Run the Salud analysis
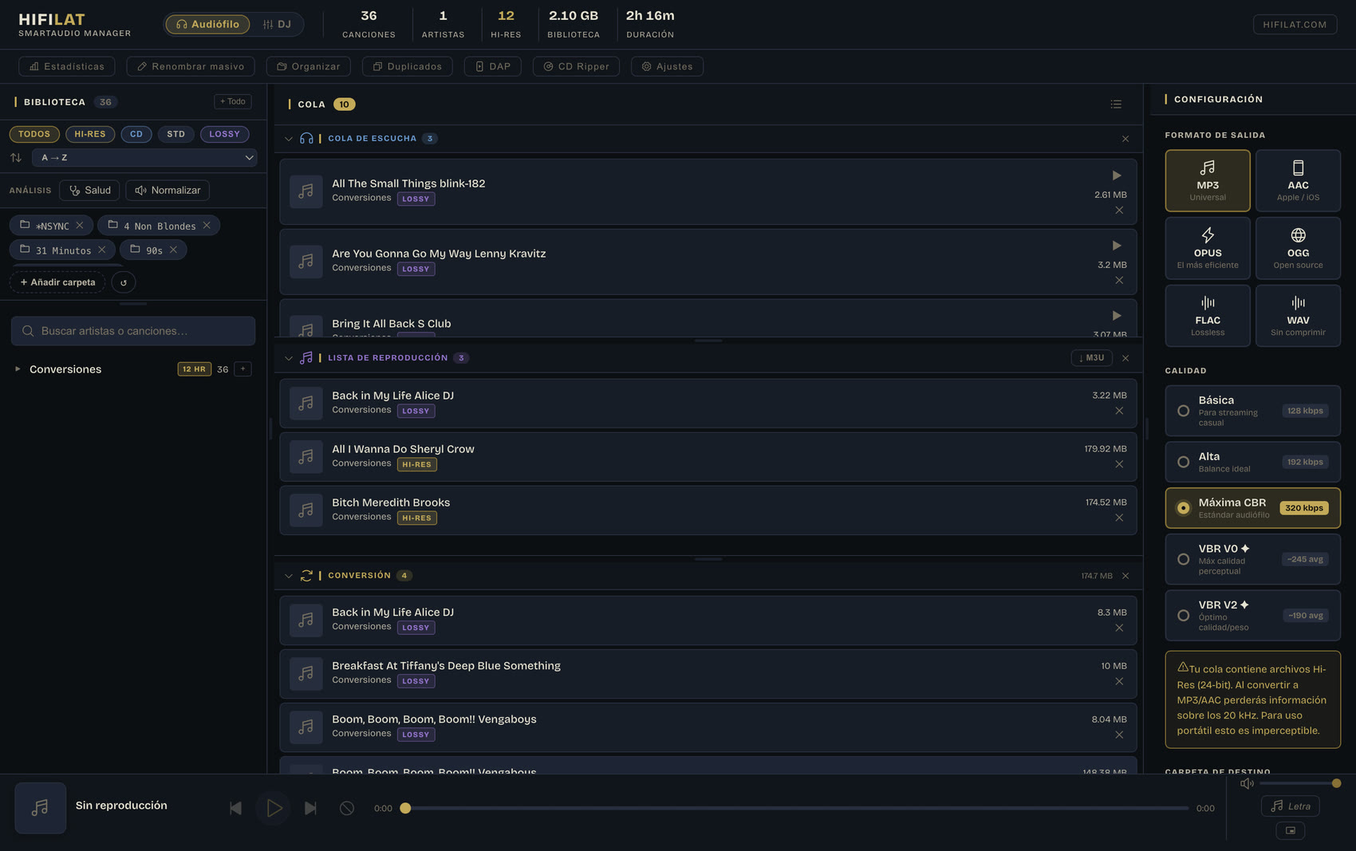1356x851 pixels. click(x=89, y=191)
